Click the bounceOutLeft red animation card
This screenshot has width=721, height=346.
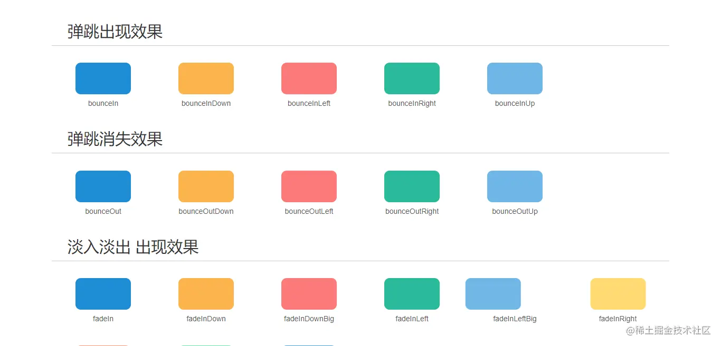[x=309, y=186]
